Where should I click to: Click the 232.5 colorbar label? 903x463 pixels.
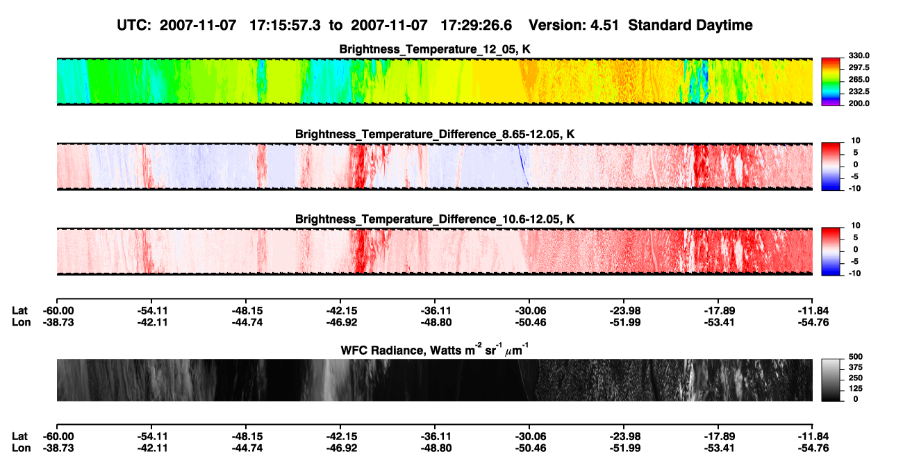point(859,91)
